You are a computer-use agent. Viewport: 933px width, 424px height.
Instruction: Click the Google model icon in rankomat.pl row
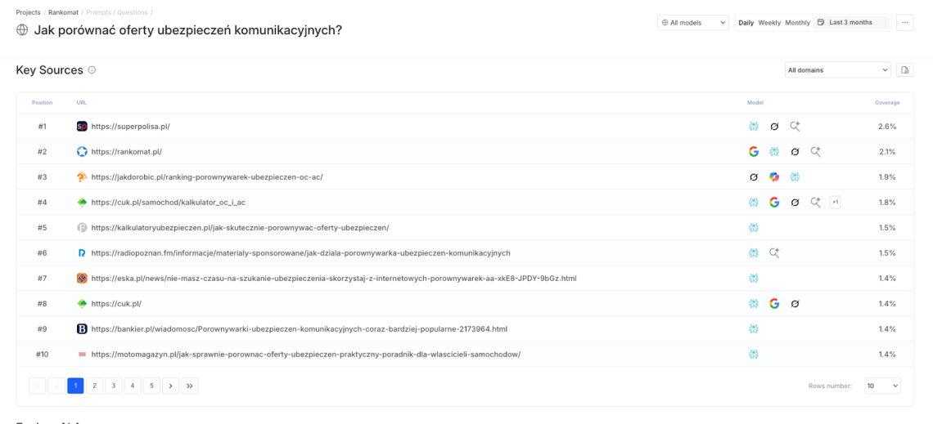pos(754,151)
